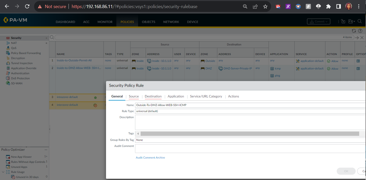Open the Inside-to-Outside-Permit-All rule

click(74, 61)
